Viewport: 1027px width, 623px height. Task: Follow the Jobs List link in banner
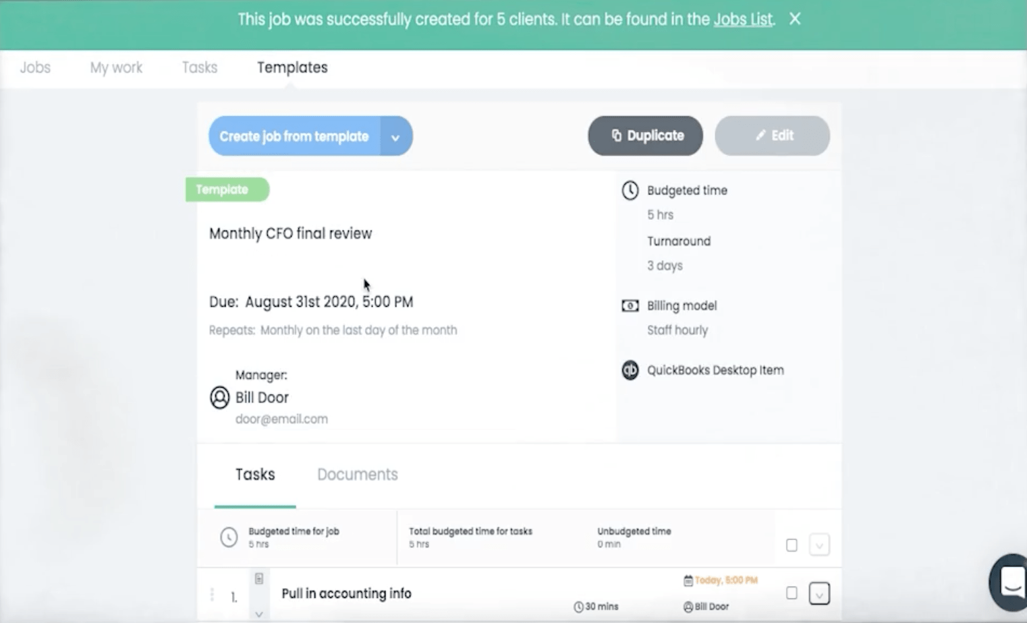point(742,19)
